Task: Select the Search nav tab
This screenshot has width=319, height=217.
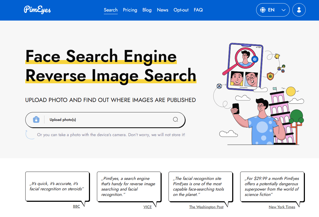Action: coord(111,10)
